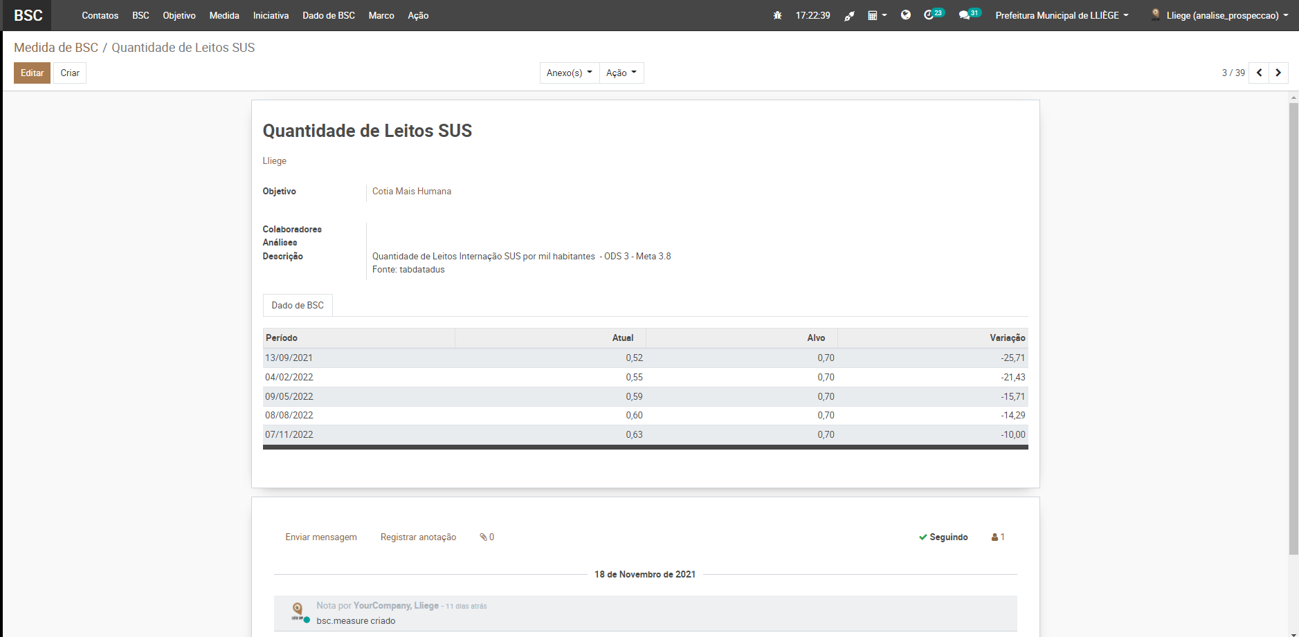Click the paperclip attachments counter
Viewport: 1299px width, 637px height.
point(487,537)
